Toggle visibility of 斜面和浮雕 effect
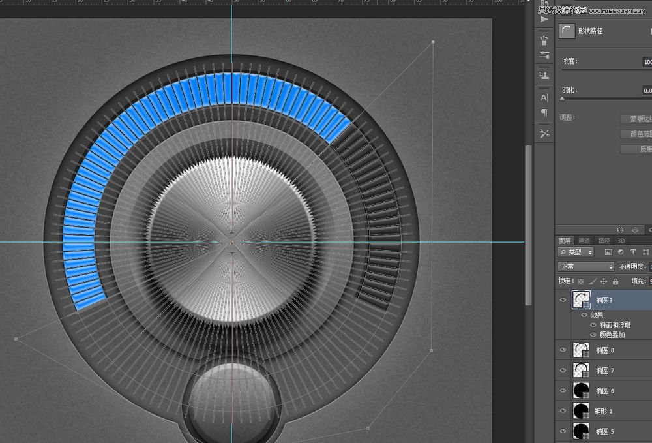 click(x=593, y=324)
